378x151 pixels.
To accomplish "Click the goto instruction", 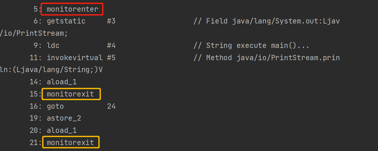I will (55, 107).
